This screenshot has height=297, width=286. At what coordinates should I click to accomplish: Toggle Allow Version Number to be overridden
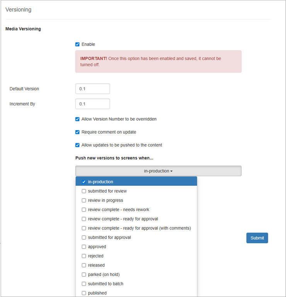[78, 119]
